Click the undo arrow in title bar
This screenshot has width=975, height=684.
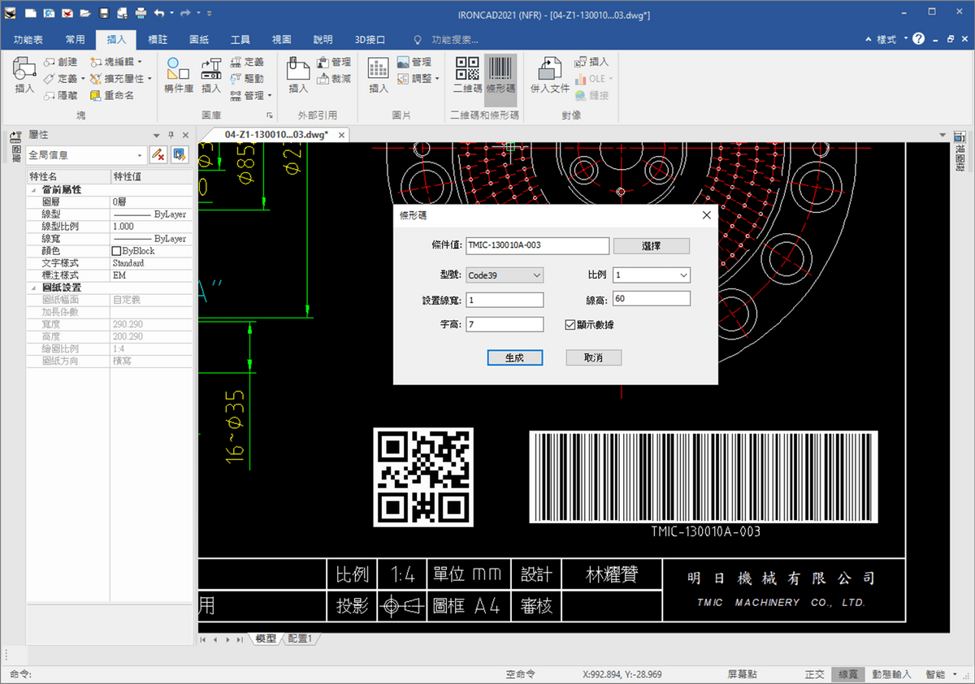[x=158, y=14]
